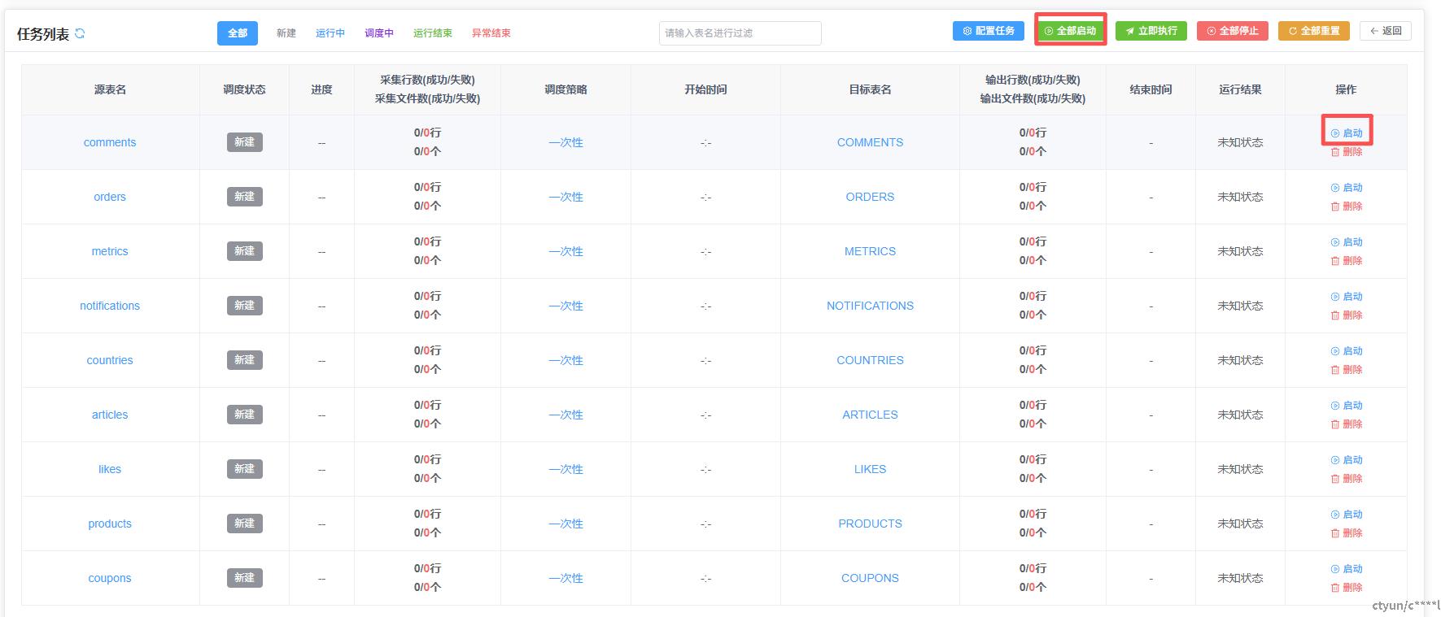The height and width of the screenshot is (617, 1441).
Task: Focus the table name filter input
Action: pyautogui.click(x=740, y=33)
